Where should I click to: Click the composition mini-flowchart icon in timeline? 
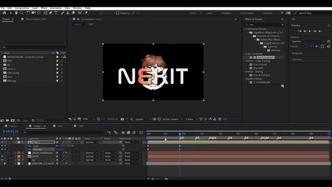[109, 132]
